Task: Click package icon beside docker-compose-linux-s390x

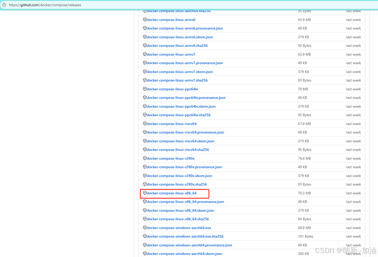Action: point(145,158)
